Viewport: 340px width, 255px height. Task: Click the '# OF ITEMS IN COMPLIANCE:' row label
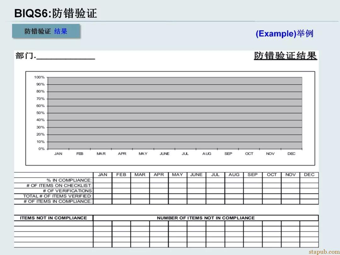click(58, 201)
